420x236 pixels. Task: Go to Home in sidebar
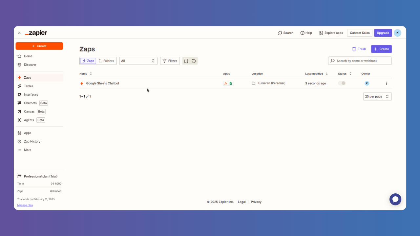[39, 56]
